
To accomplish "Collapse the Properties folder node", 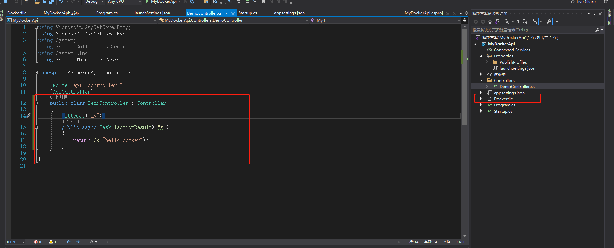I will (x=481, y=56).
